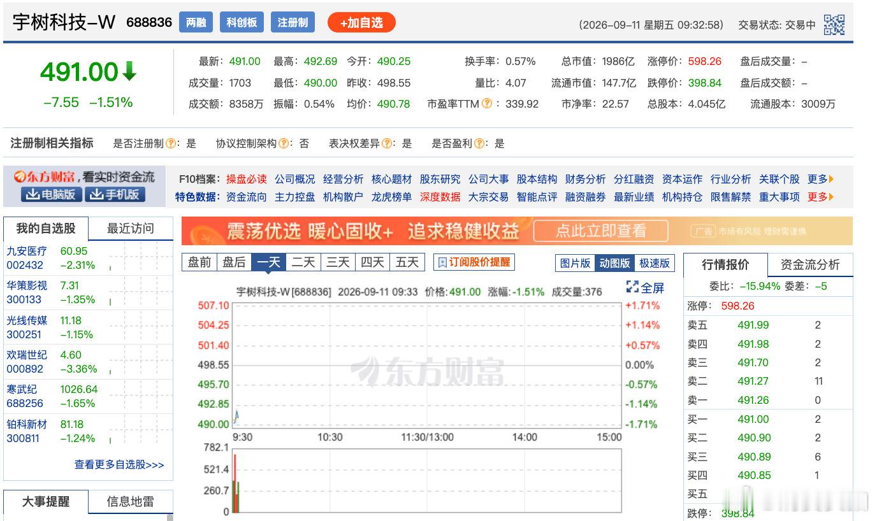The width and height of the screenshot is (877, 521).
Task: Download the 手机版 app
Action: click(x=115, y=194)
